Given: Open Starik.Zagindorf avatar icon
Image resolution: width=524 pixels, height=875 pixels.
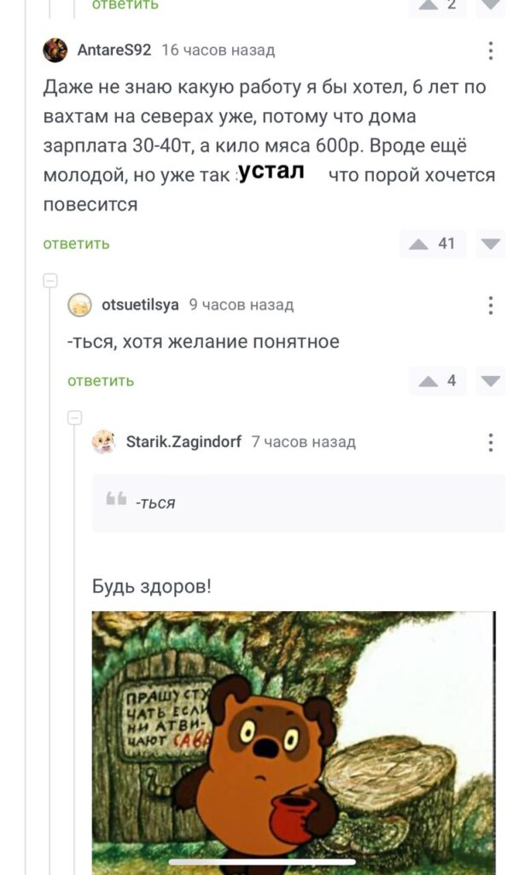Looking at the screenshot, I should click(103, 442).
